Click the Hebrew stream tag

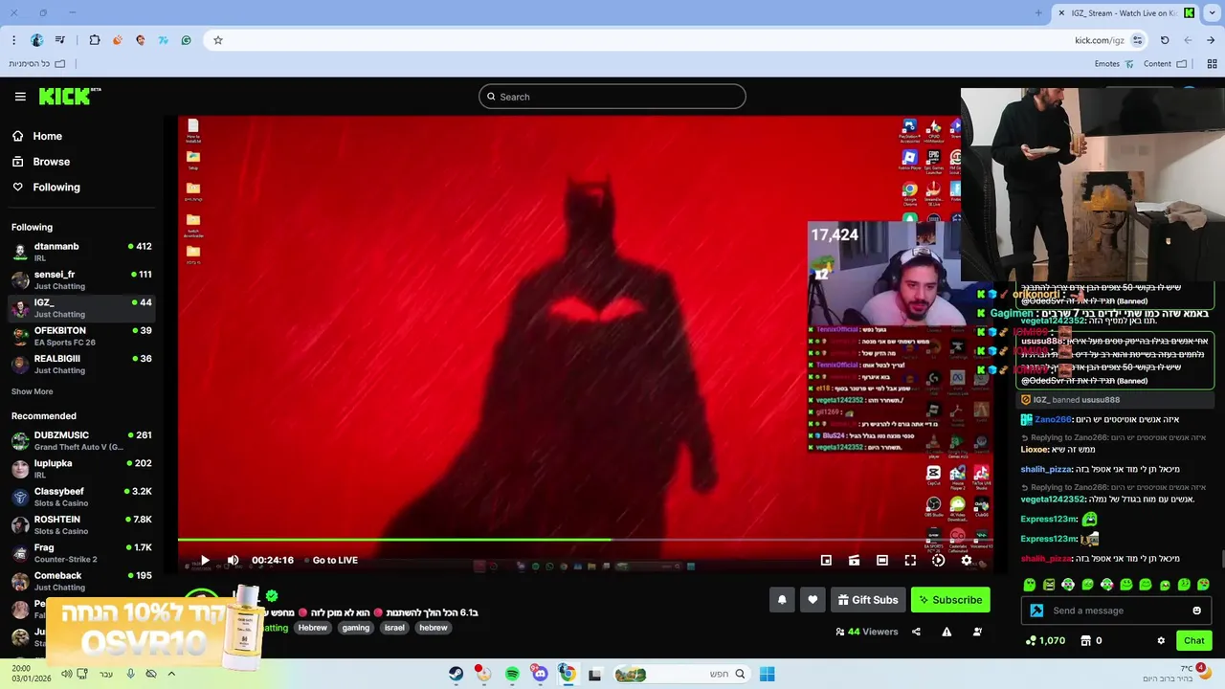[312, 628]
